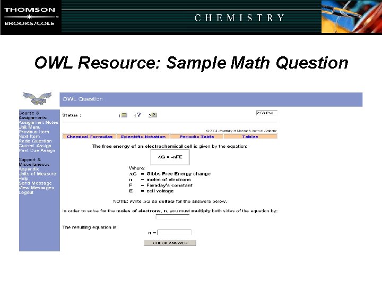The width and height of the screenshot is (382, 287).
Task: Open Units of Measure link
Action: [38, 173]
